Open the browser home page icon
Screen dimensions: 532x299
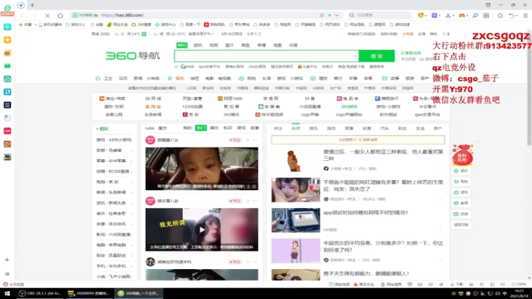coord(61,15)
